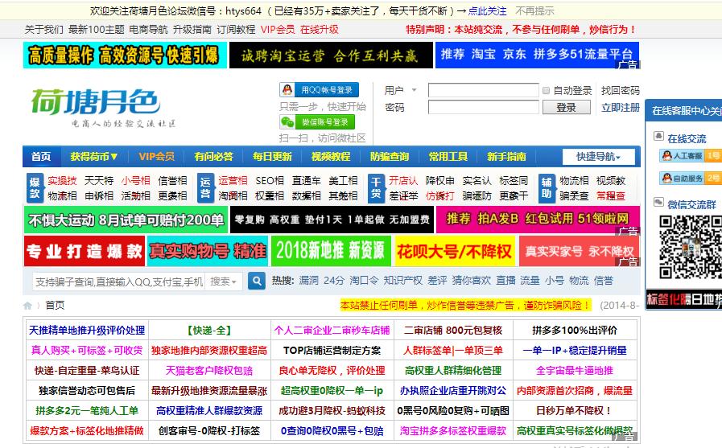This screenshot has width=722, height=448.
Task: Focus the 密码 password field
Action: (484, 107)
